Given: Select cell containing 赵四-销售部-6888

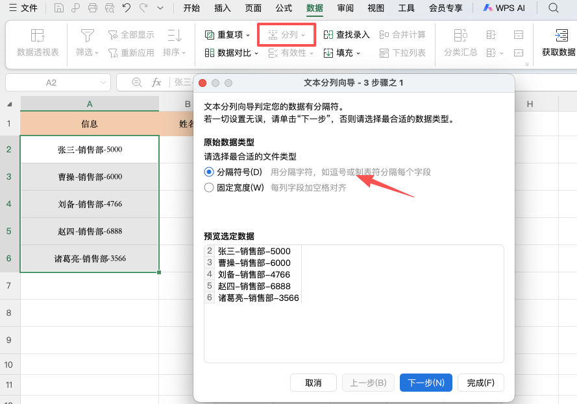Looking at the screenshot, I should coord(90,232).
